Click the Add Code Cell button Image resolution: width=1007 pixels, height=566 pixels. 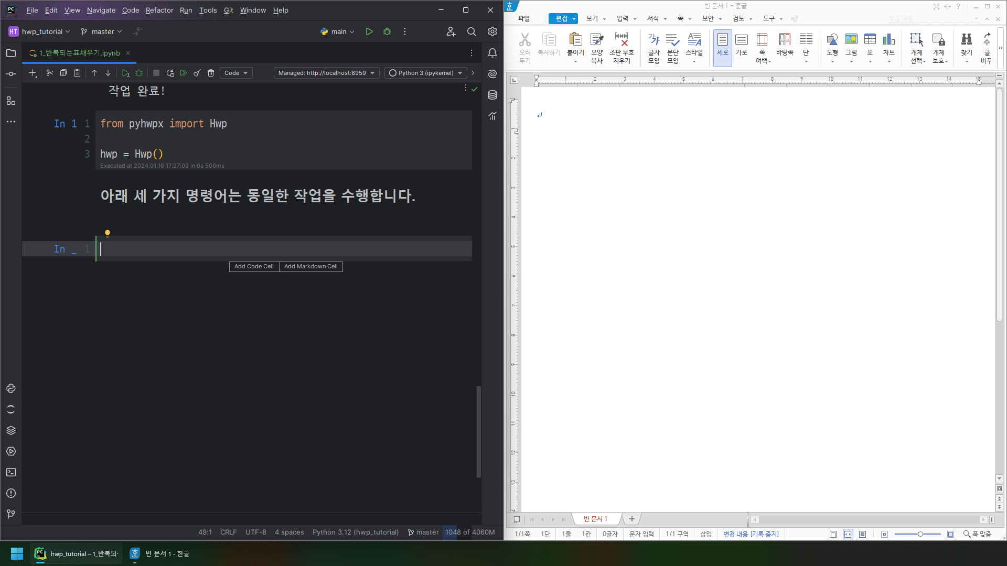tap(254, 267)
